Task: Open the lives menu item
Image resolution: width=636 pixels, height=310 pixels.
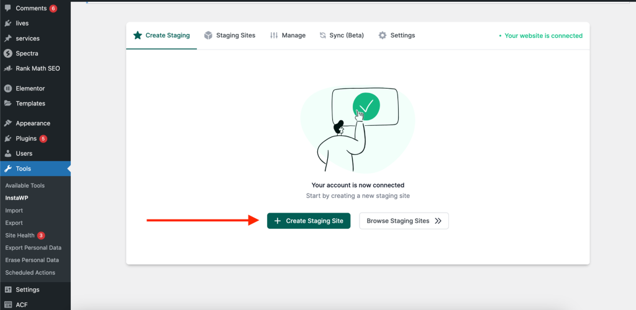Action: [35, 23]
